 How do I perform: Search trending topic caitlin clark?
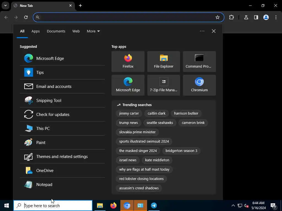tap(156, 113)
